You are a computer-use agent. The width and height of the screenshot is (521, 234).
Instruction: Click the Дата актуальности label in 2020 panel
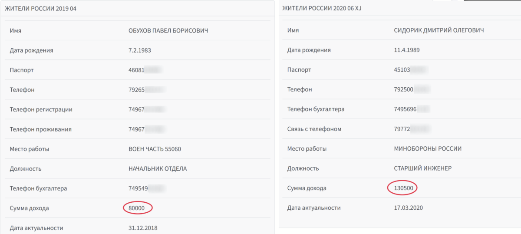pos(314,208)
